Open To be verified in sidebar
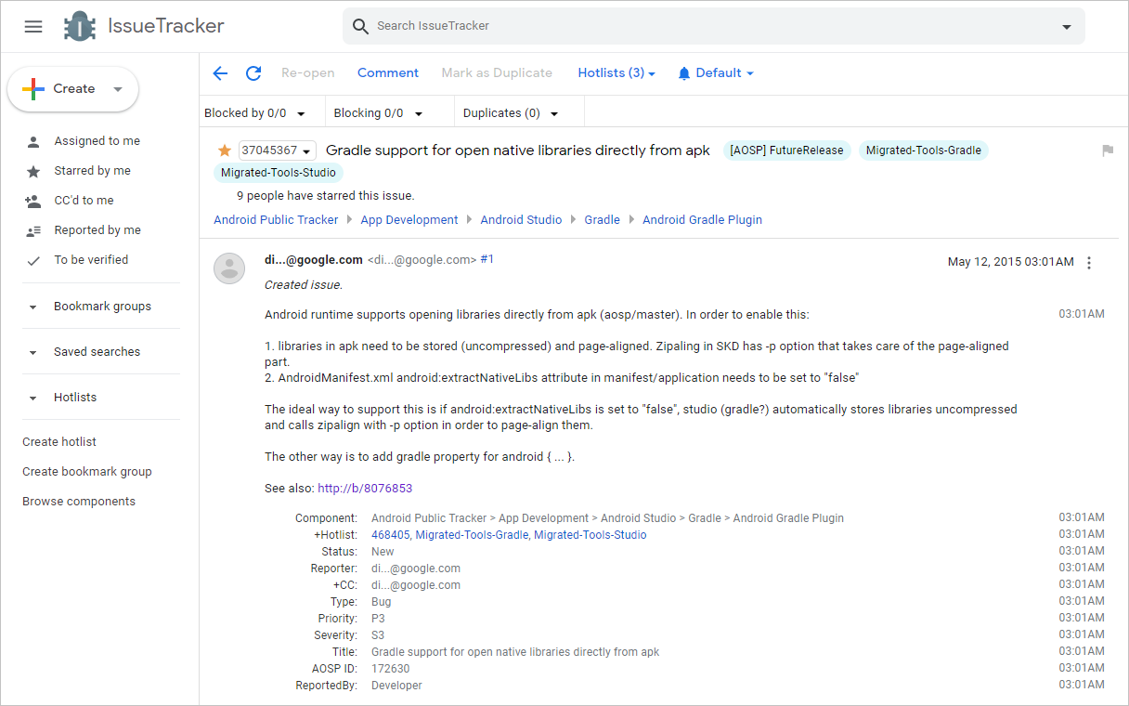This screenshot has width=1129, height=706. 91,260
